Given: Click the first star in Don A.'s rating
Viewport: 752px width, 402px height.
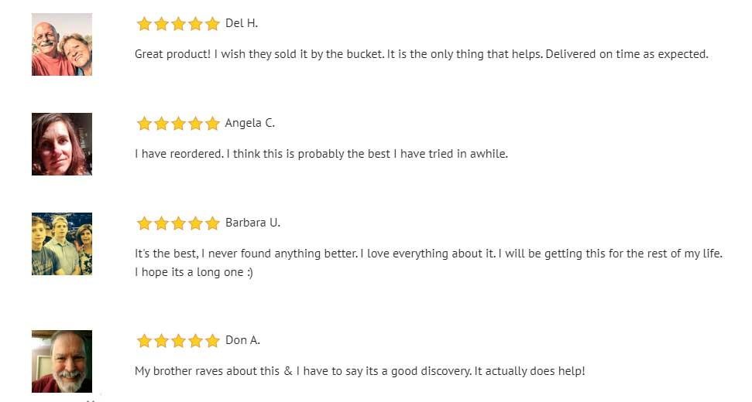Looking at the screenshot, I should tap(144, 341).
